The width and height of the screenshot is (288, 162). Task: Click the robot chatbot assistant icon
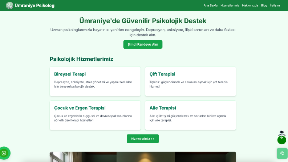pos(282,134)
